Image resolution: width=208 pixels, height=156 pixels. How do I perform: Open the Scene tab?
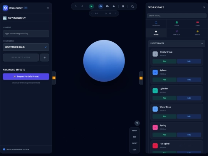click(198, 24)
